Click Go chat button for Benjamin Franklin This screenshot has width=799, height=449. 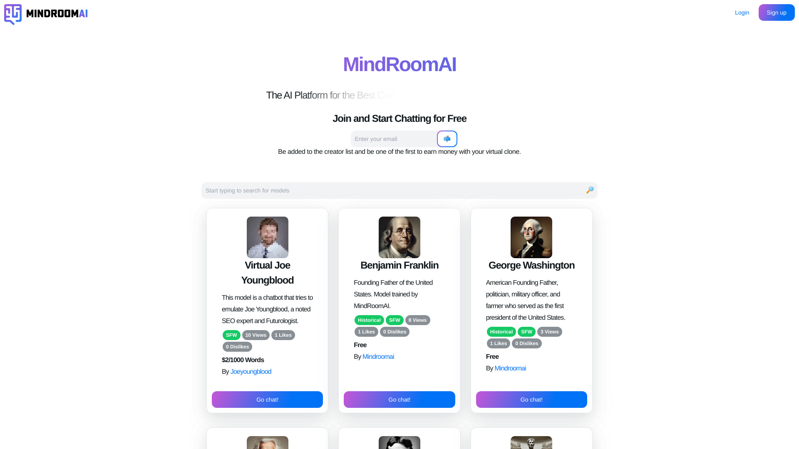click(x=399, y=399)
